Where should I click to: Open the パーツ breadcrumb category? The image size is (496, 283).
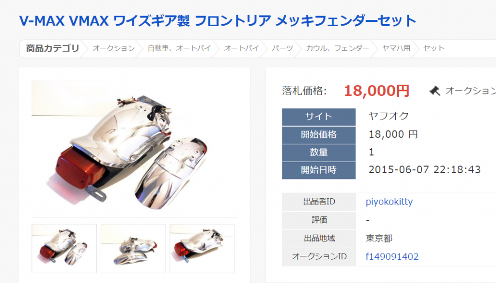[282, 48]
